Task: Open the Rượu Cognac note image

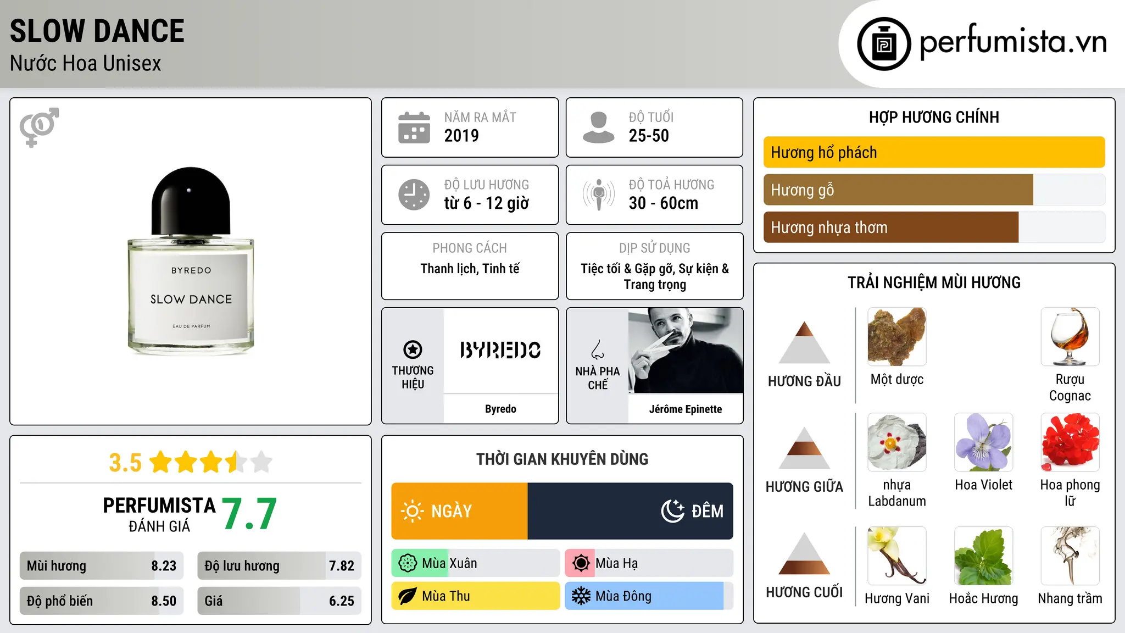Action: tap(1070, 337)
